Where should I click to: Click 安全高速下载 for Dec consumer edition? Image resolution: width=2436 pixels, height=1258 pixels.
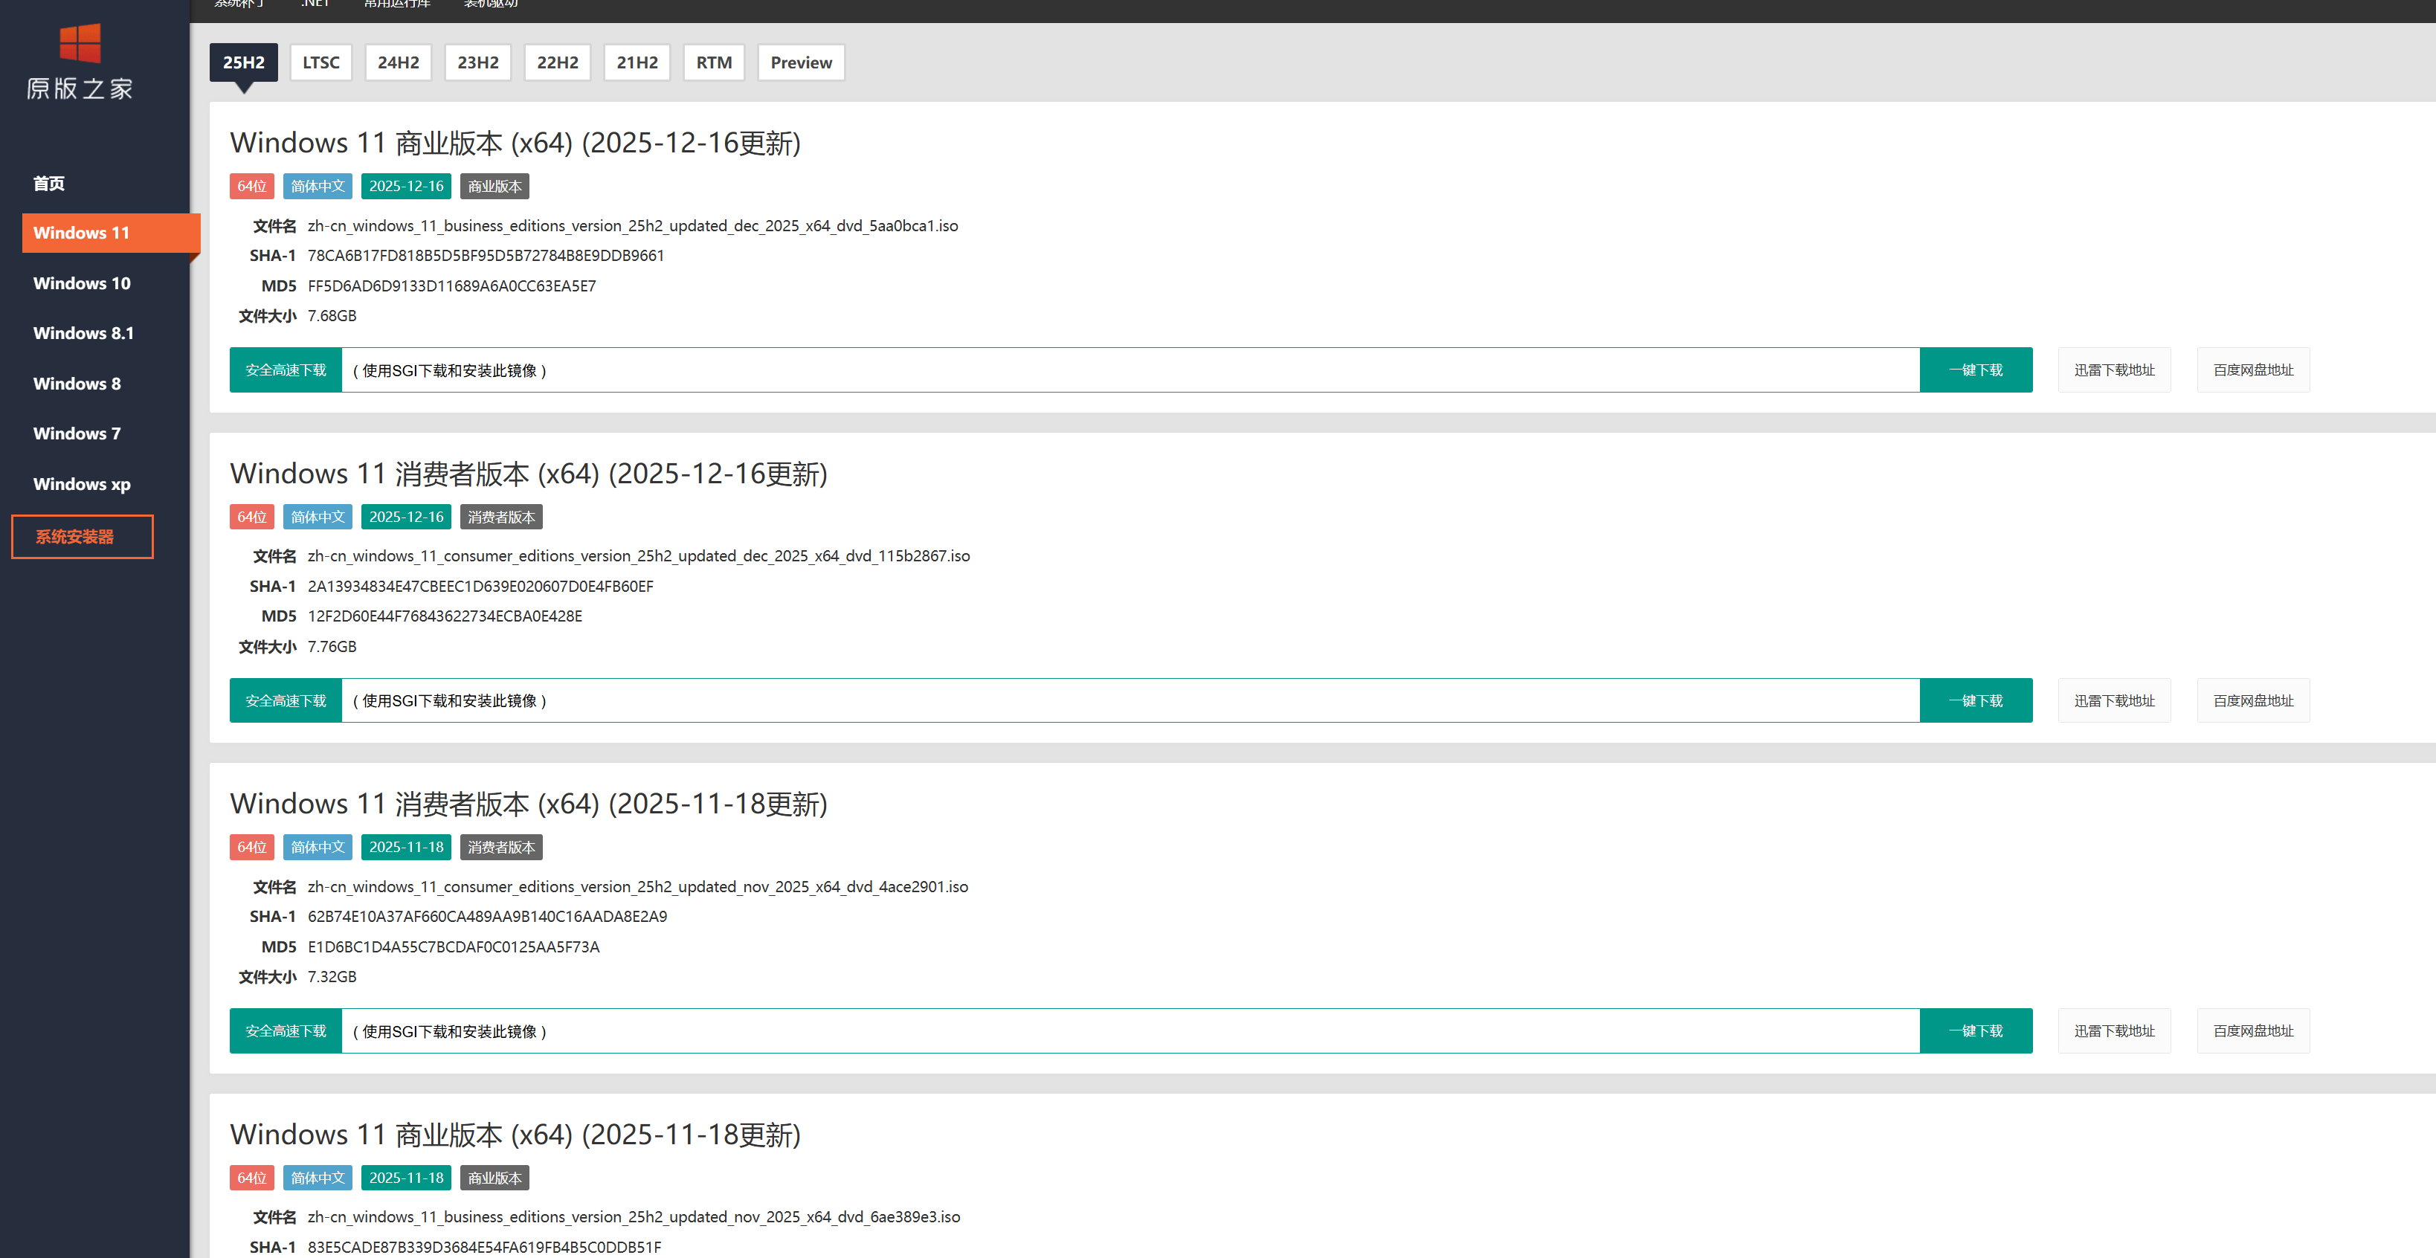[x=285, y=700]
